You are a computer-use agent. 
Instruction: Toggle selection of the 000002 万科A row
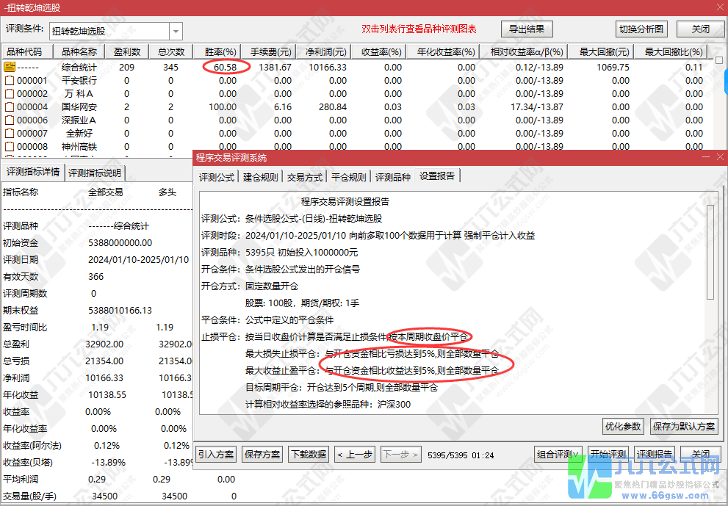point(9,93)
